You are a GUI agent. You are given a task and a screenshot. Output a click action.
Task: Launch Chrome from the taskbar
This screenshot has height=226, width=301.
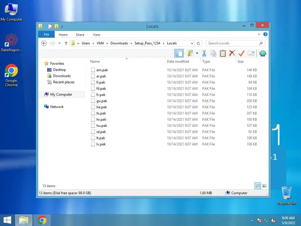pos(42,220)
